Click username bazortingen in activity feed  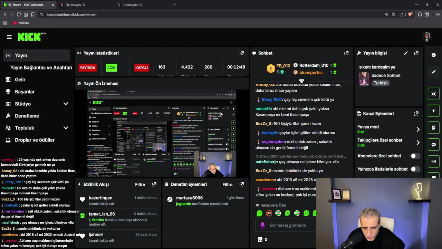tap(100, 198)
